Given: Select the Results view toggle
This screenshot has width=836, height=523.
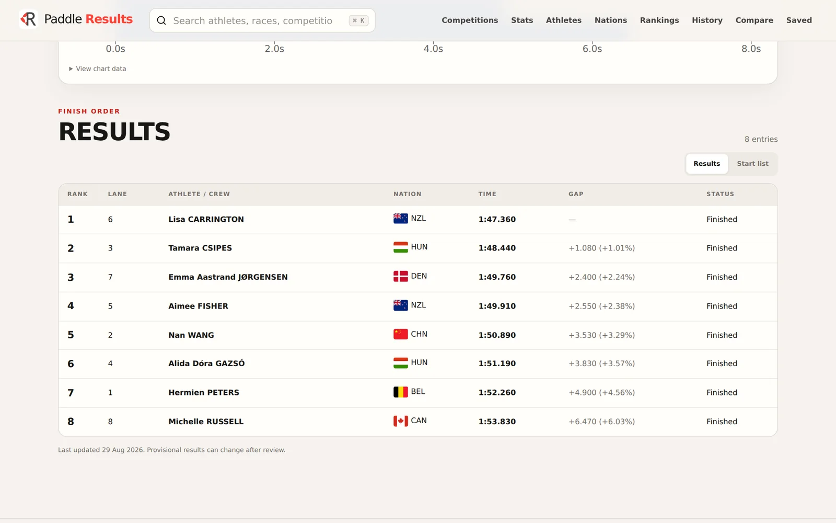Looking at the screenshot, I should click(x=706, y=164).
